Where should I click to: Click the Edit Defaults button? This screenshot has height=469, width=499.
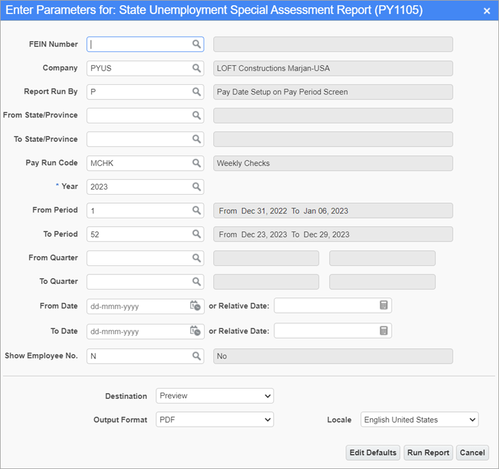pos(372,452)
